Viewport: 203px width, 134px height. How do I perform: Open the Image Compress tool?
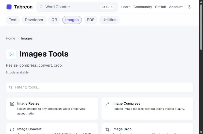point(147,109)
